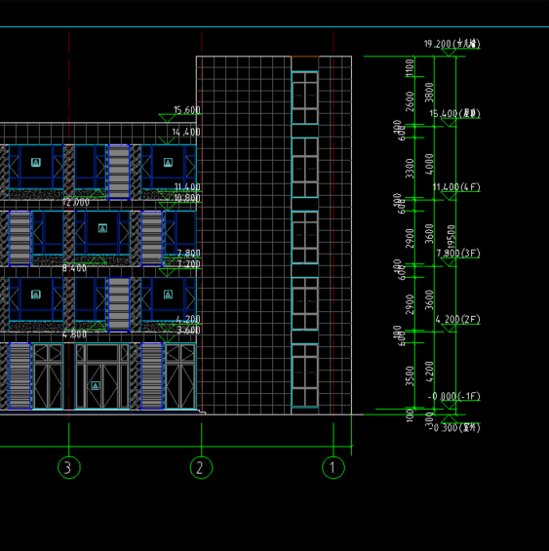The height and width of the screenshot is (551, 549).
Task: Click the 7.200 elevation text
Action: [189, 264]
